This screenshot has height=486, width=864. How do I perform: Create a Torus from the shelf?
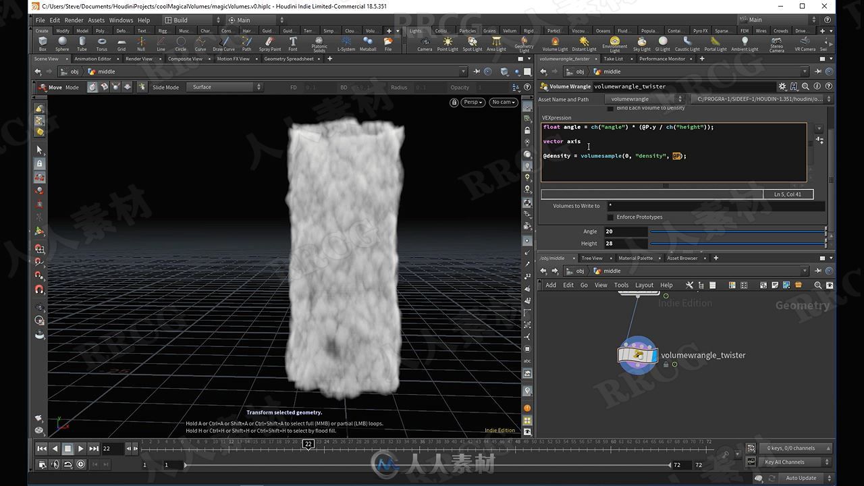[101, 44]
